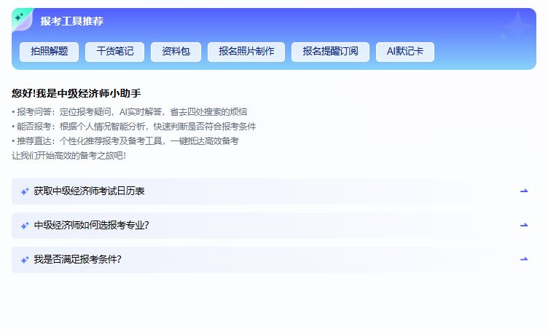The image size is (548, 329).
Task: Click arrow icon on 获取中级经济师考试日历表 row
Action: click(x=524, y=191)
